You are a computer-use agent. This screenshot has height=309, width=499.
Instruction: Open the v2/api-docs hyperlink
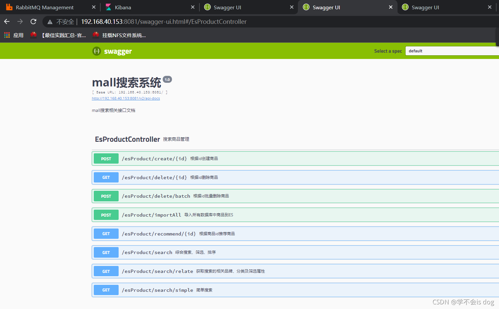pyautogui.click(x=126, y=98)
